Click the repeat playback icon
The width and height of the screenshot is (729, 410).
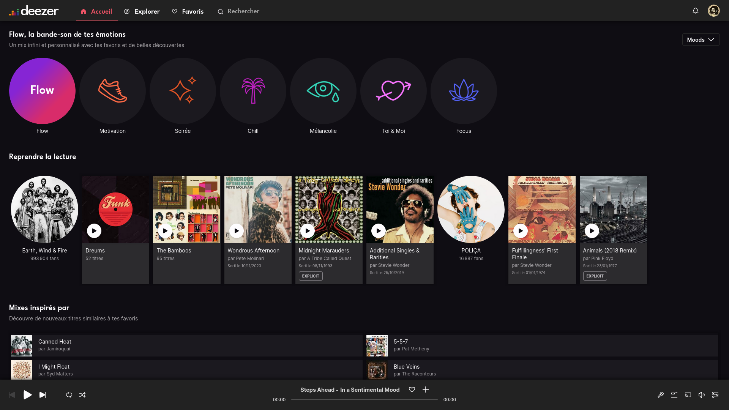click(x=69, y=394)
